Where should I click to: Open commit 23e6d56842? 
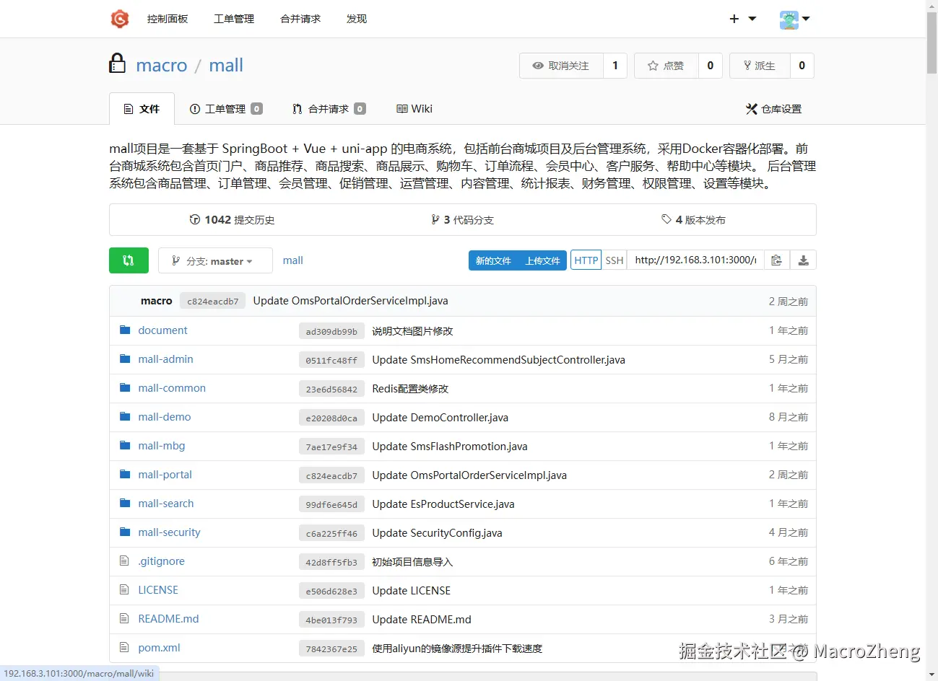click(331, 389)
